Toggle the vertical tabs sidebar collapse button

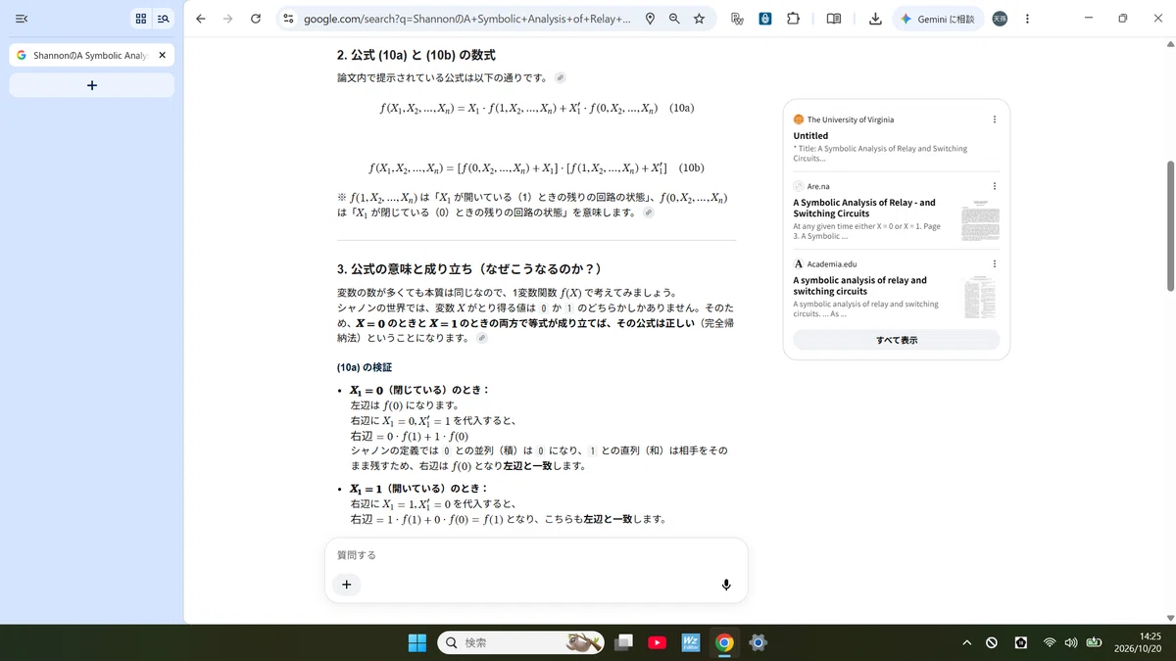click(22, 19)
